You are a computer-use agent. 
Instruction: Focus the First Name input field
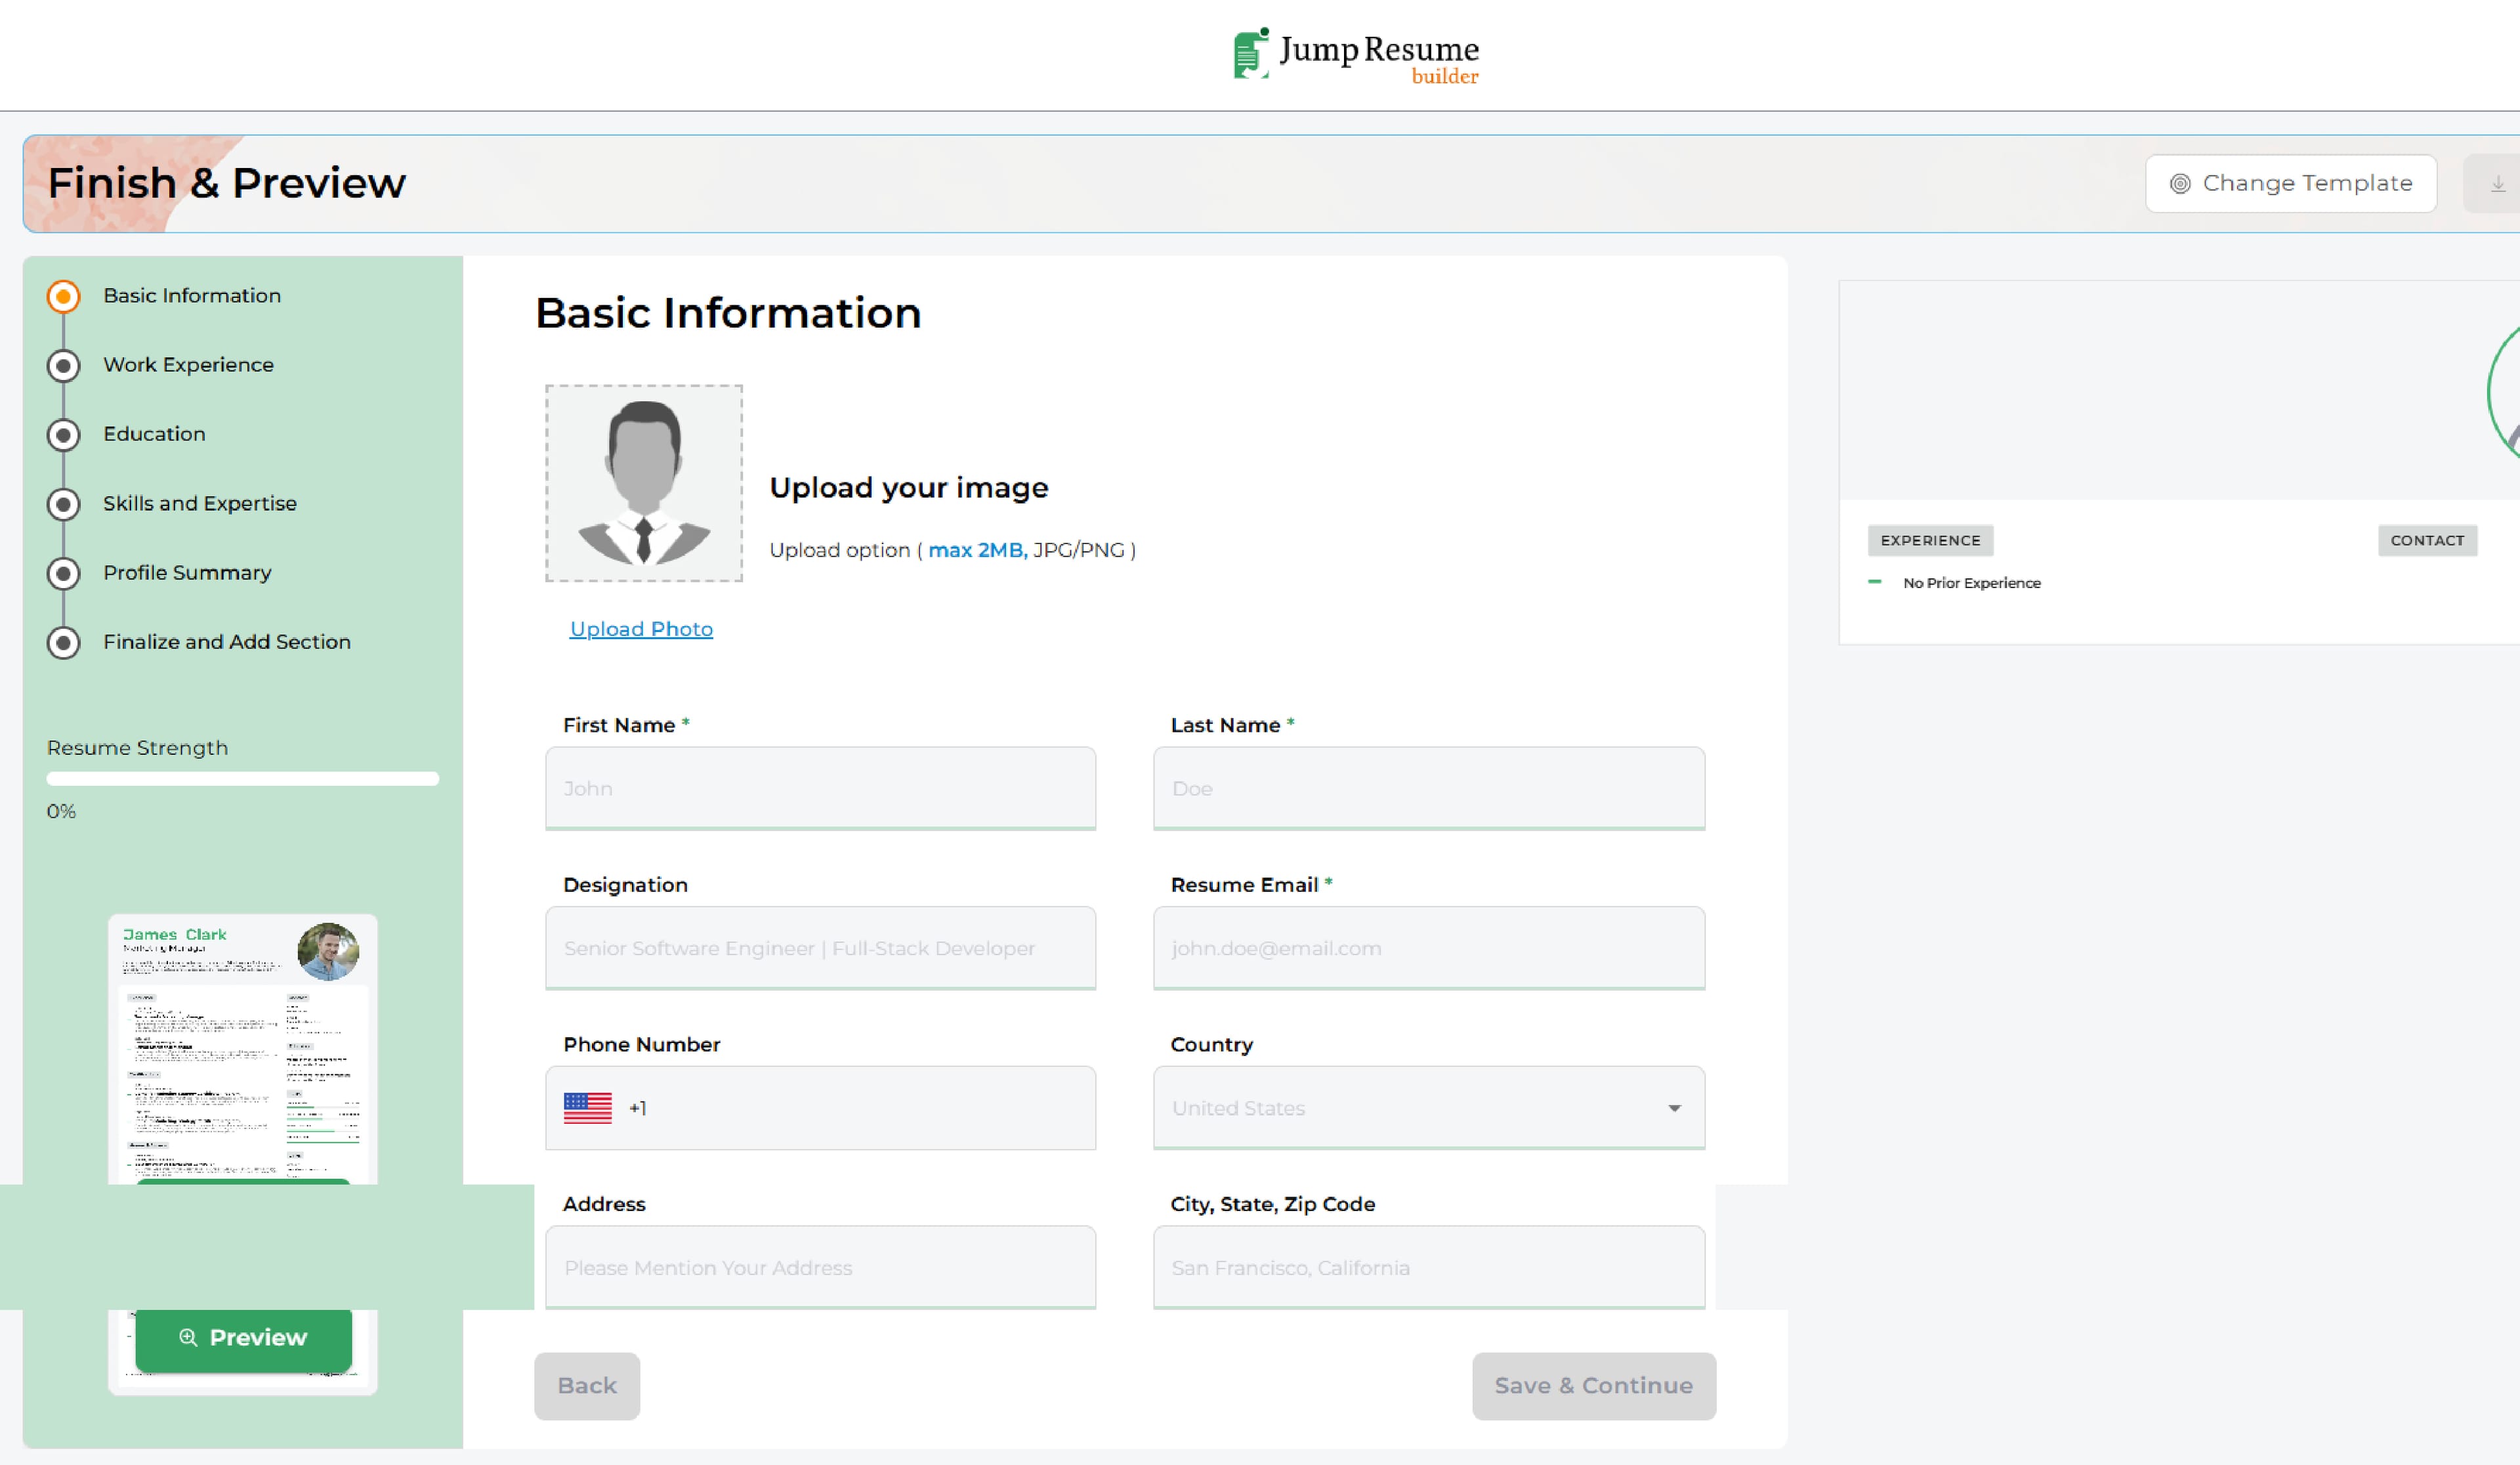click(820, 788)
